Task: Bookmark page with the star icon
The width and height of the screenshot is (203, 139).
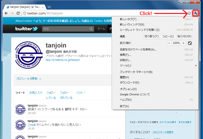Action: [x=189, y=13]
